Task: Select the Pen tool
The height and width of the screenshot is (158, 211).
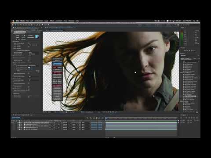Action: pyautogui.click(x=32, y=25)
